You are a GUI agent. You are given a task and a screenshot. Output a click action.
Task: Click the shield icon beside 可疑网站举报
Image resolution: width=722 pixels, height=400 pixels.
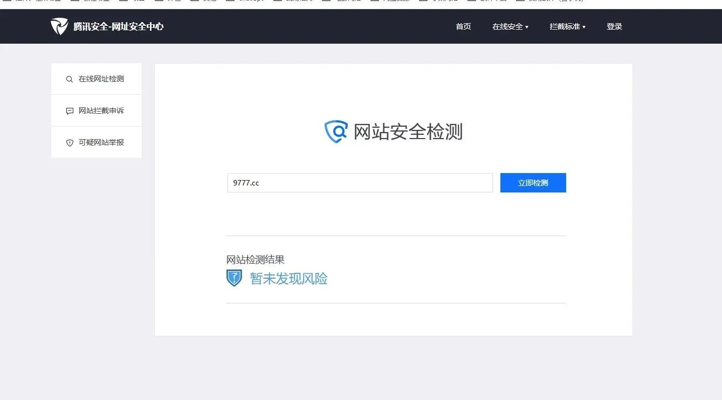tap(70, 143)
